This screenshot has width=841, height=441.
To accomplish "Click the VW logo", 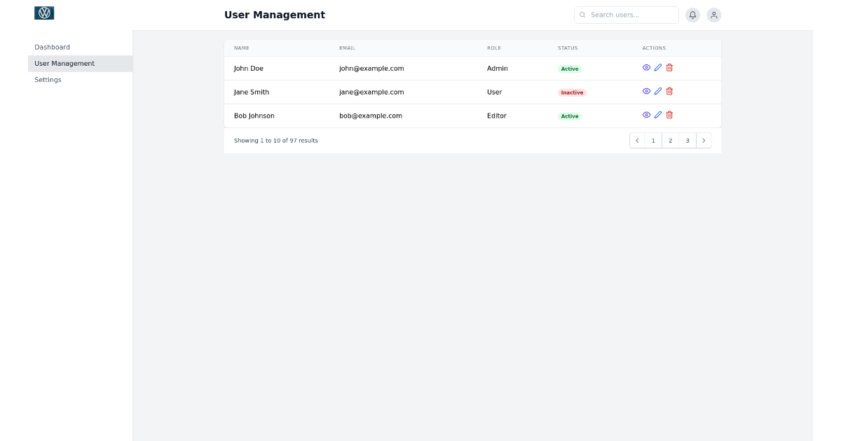I will point(43,12).
